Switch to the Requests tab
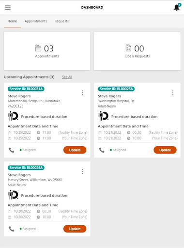184x248 pixels. [x=61, y=21]
